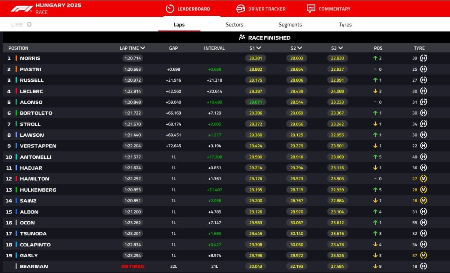Click Piastri's orange team color bar
The width and height of the screenshot is (450, 273).
pos(16,69)
